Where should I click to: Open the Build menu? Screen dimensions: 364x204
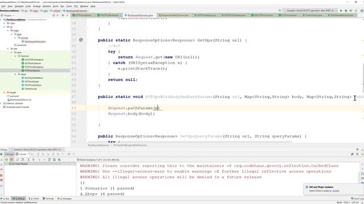[x=56, y=6]
